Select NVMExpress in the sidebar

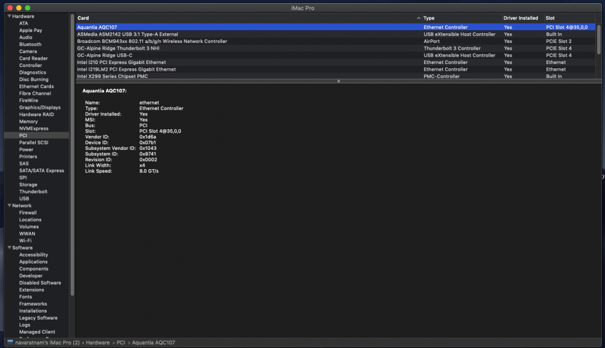click(x=33, y=128)
